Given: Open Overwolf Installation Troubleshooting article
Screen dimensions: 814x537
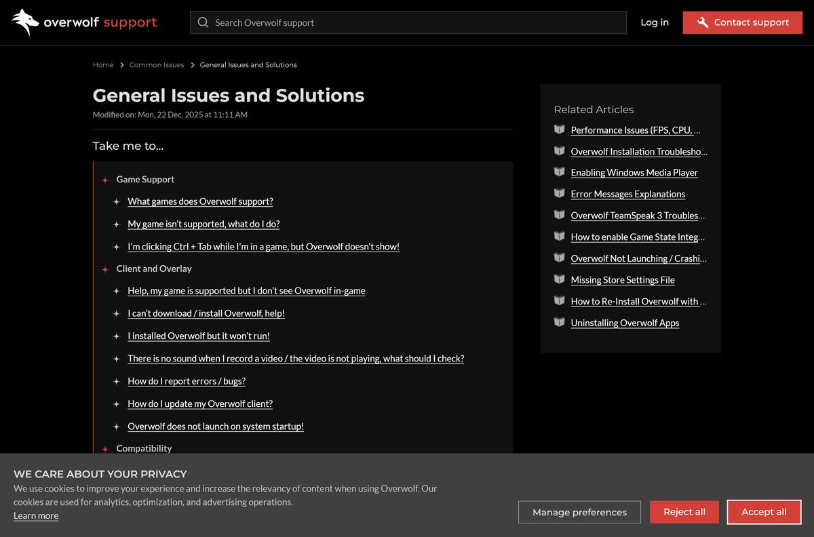Looking at the screenshot, I should pyautogui.click(x=639, y=152).
